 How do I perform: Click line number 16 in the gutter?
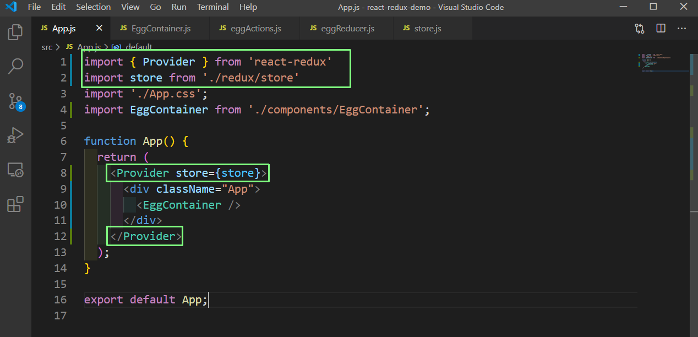tap(61, 300)
